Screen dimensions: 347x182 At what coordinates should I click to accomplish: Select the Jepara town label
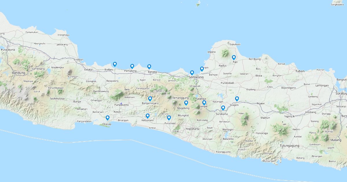click(x=211, y=52)
